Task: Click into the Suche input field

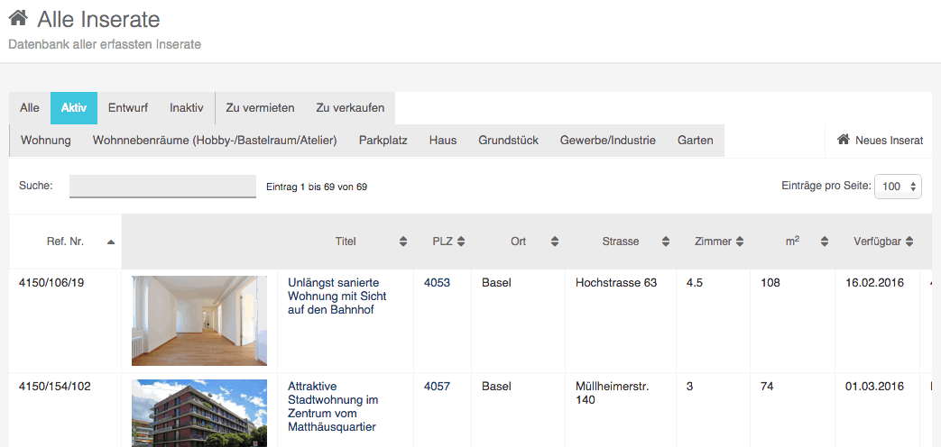Action: (162, 186)
